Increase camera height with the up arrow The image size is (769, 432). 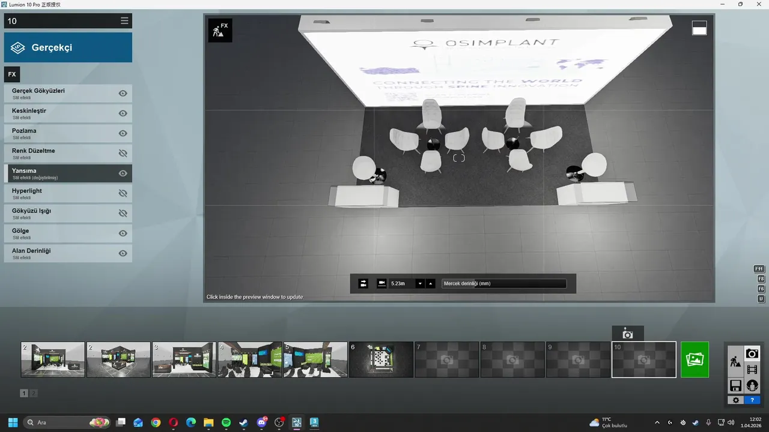coord(430,284)
